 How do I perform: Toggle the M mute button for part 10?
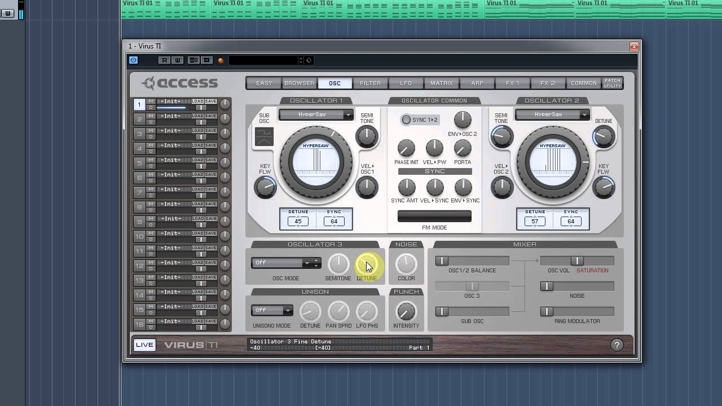point(151,233)
